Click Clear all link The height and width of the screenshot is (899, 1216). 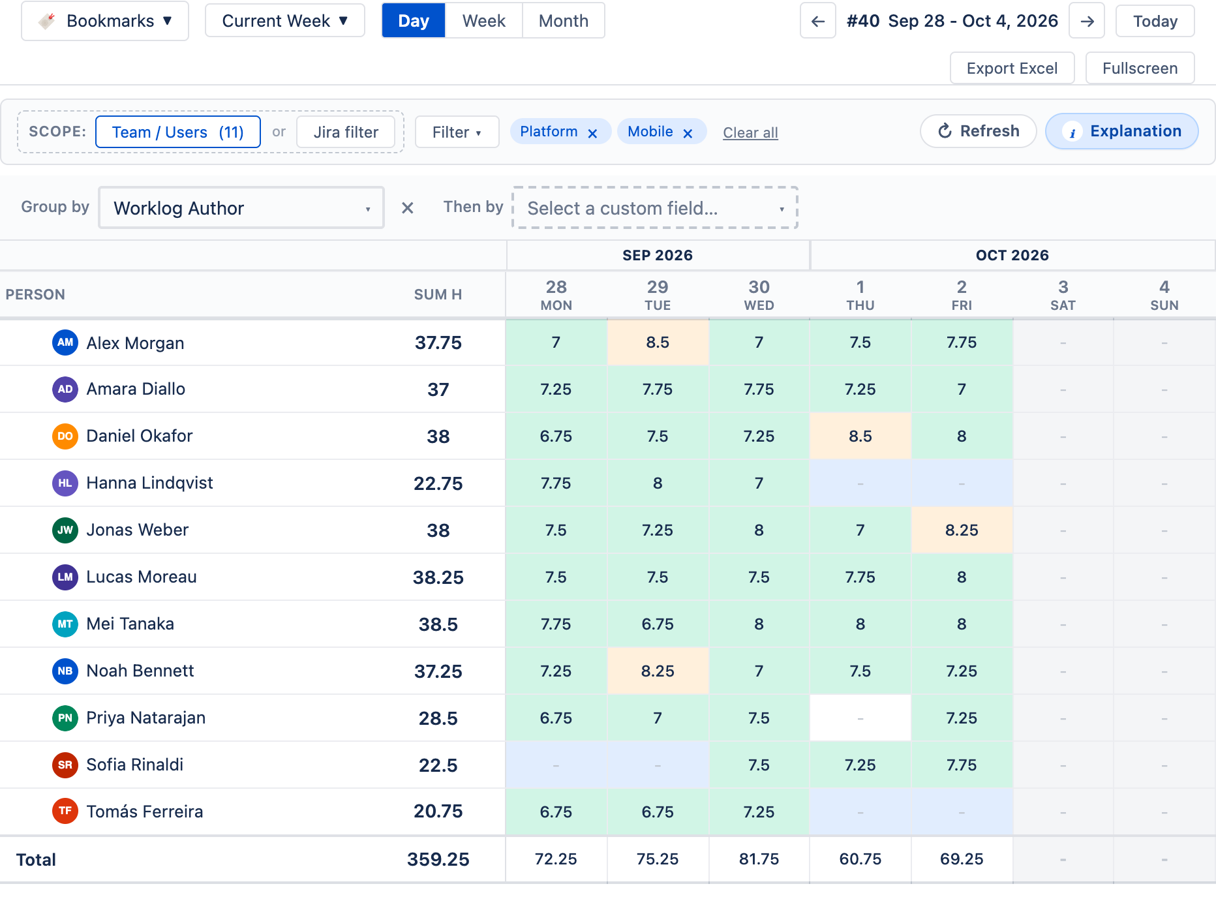(x=750, y=133)
